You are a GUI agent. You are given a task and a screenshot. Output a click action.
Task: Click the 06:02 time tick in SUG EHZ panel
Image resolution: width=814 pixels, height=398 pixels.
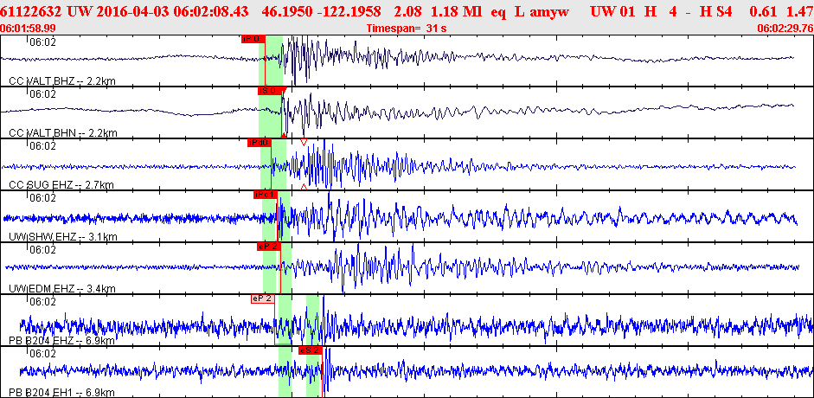[x=42, y=146]
